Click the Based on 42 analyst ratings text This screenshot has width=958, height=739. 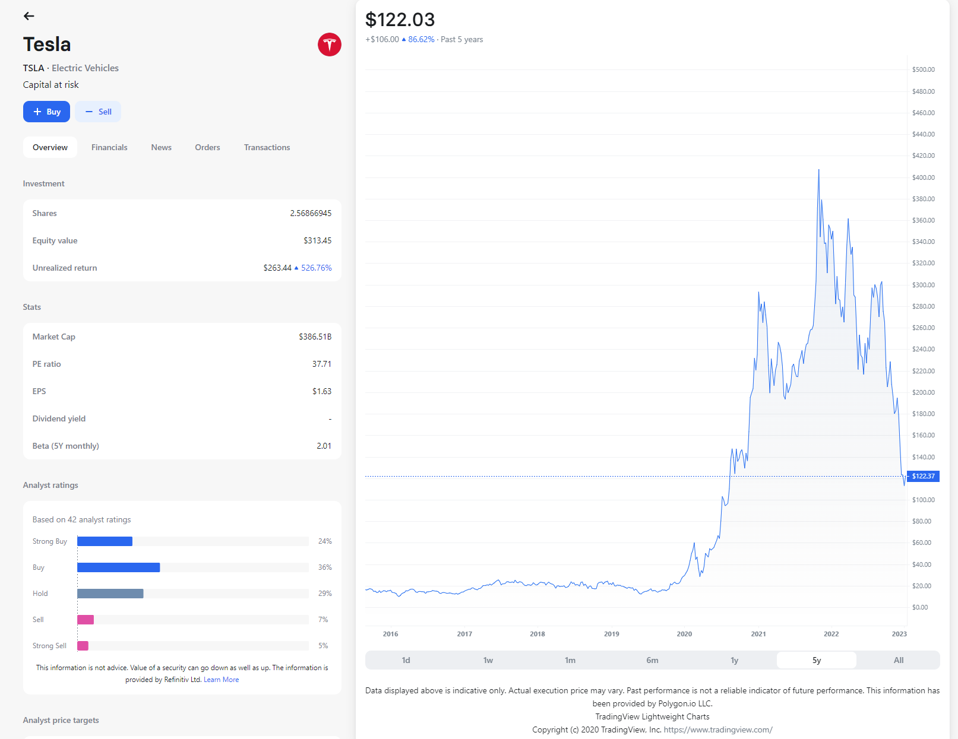point(81,519)
